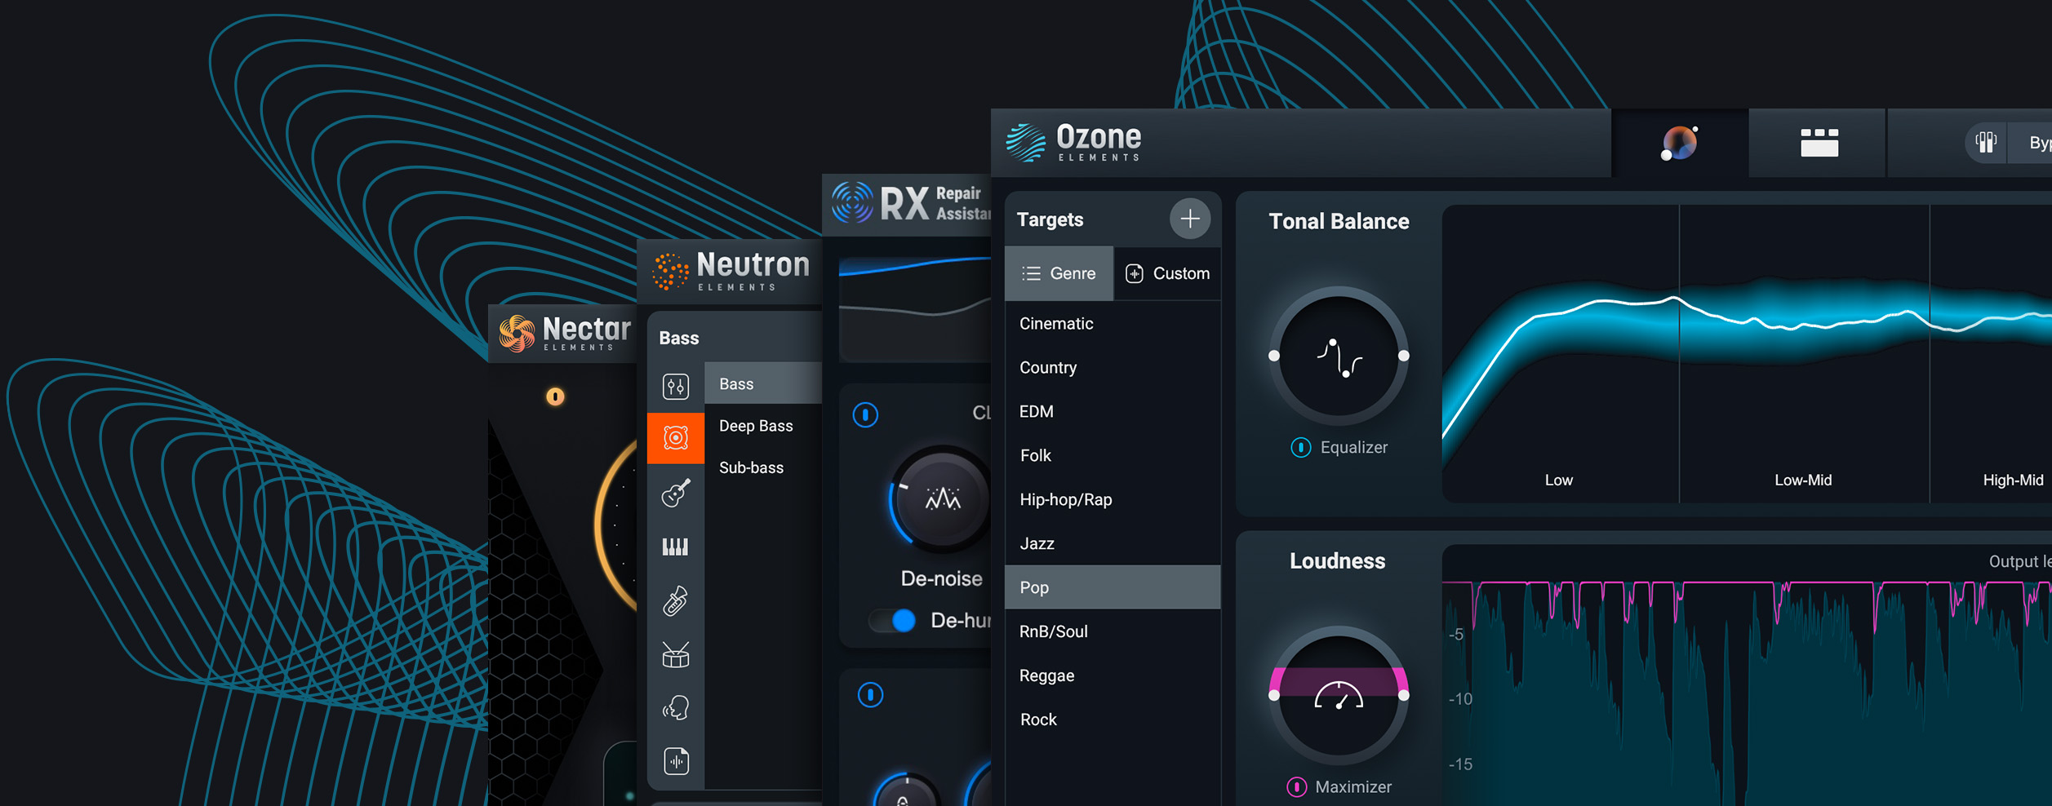The height and width of the screenshot is (806, 2052).
Task: Select the highlighted Pop genre
Action: [x=1113, y=587]
